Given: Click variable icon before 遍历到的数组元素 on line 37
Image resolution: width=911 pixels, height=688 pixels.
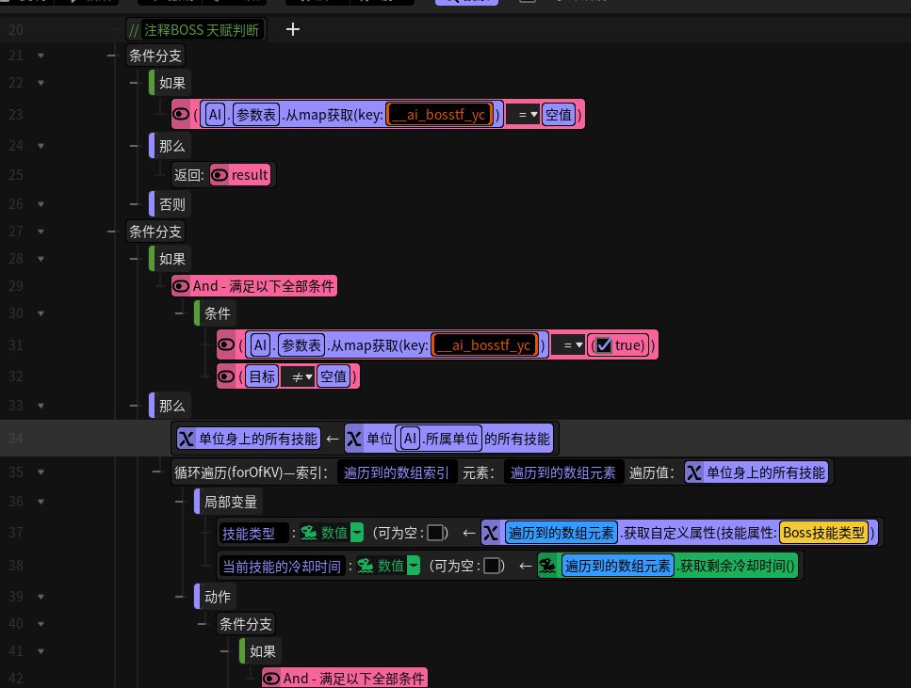Looking at the screenshot, I should pos(491,533).
